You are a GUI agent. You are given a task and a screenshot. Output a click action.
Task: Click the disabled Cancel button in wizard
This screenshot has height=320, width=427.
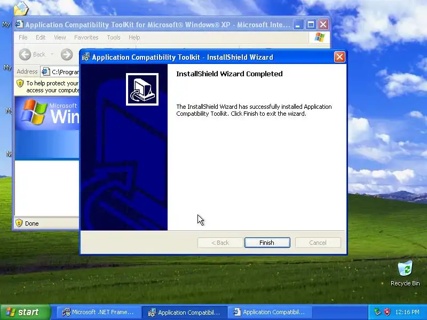[x=318, y=243]
